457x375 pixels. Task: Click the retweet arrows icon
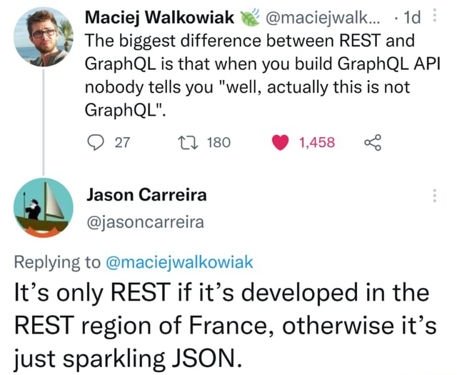pos(189,143)
